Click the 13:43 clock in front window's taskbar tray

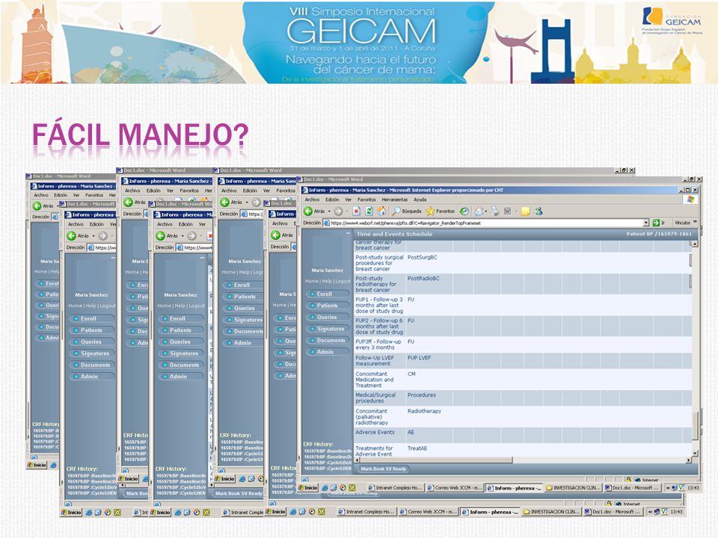click(x=693, y=488)
